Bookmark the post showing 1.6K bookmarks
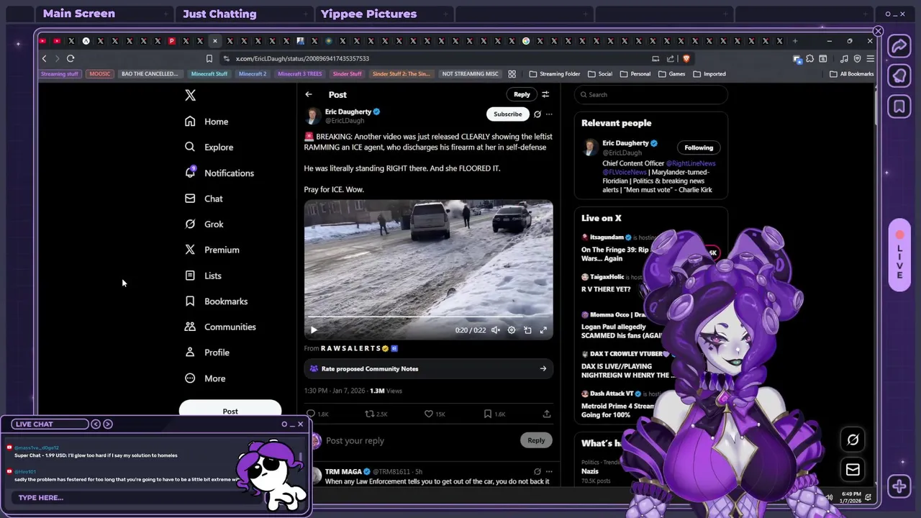This screenshot has height=518, width=921. [494, 414]
